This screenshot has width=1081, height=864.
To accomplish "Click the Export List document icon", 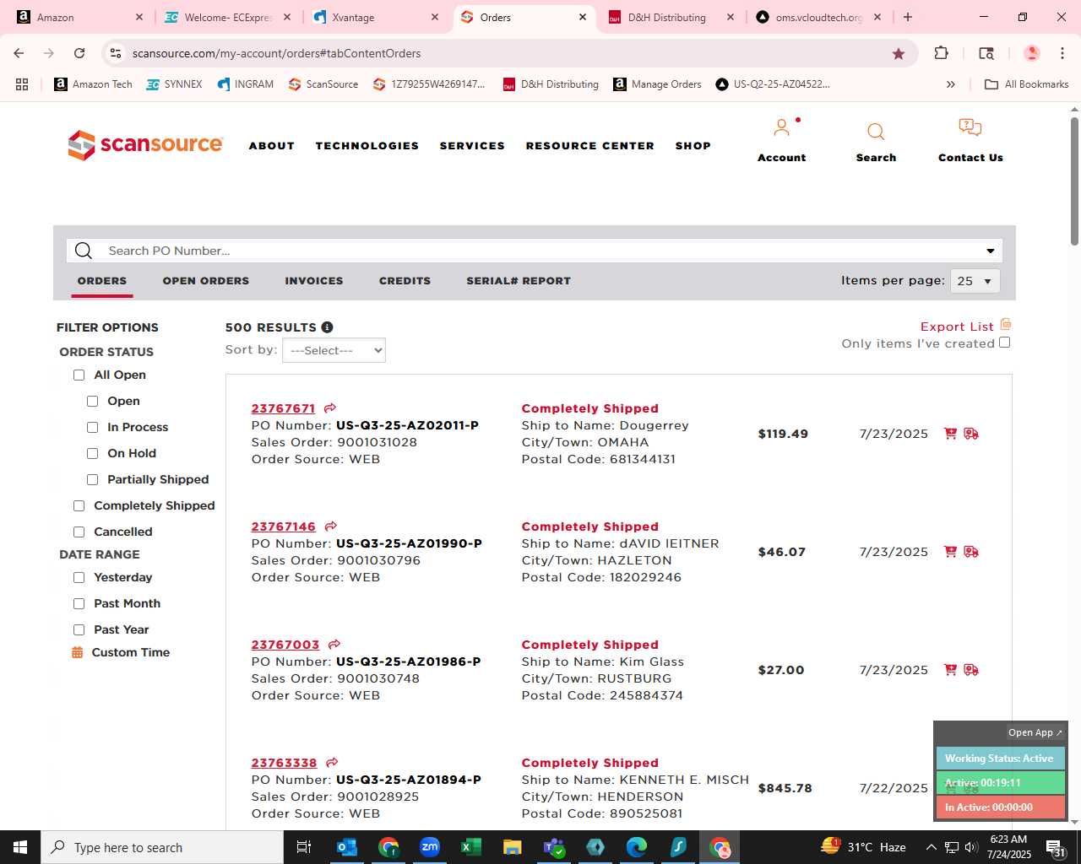I will 1006,325.
